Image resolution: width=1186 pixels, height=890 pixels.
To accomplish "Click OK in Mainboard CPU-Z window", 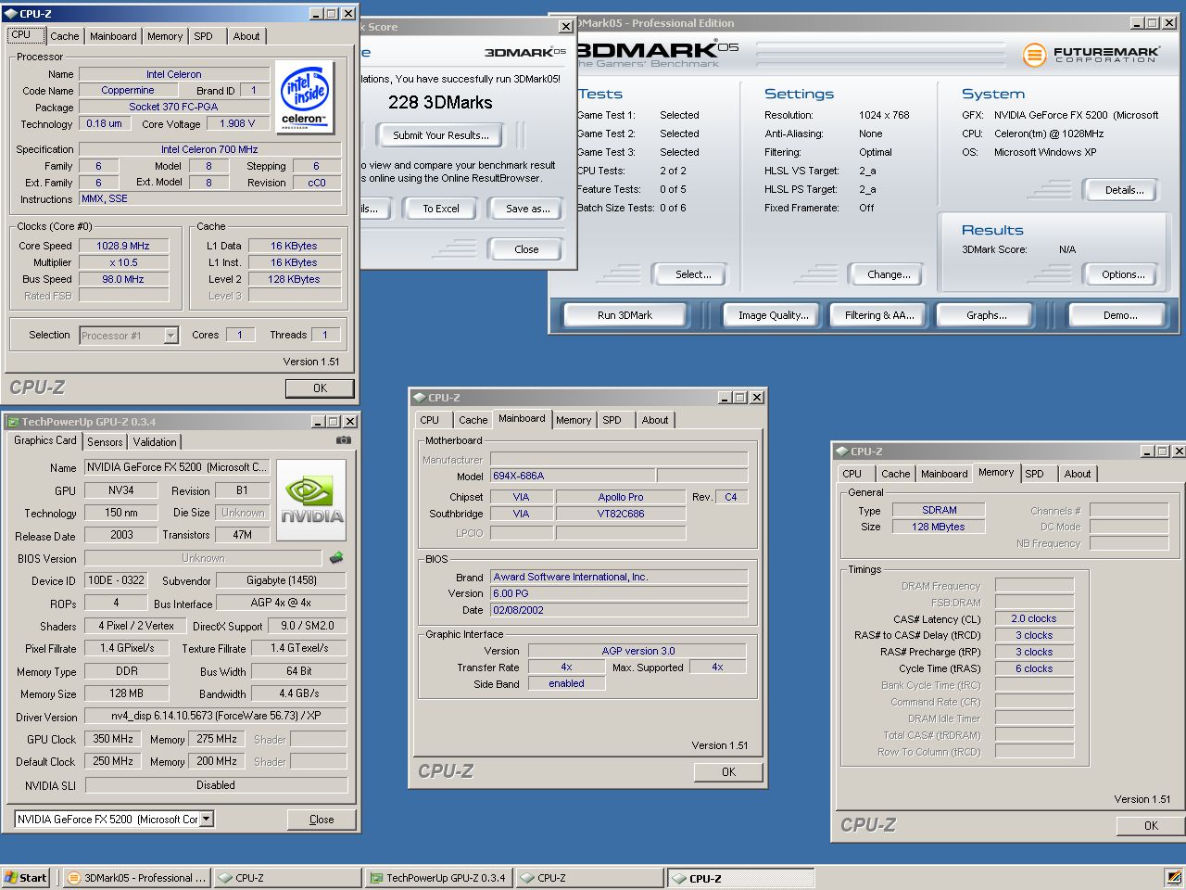I will tap(728, 771).
